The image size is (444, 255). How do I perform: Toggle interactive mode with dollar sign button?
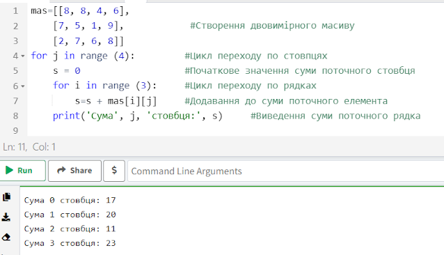114,171
